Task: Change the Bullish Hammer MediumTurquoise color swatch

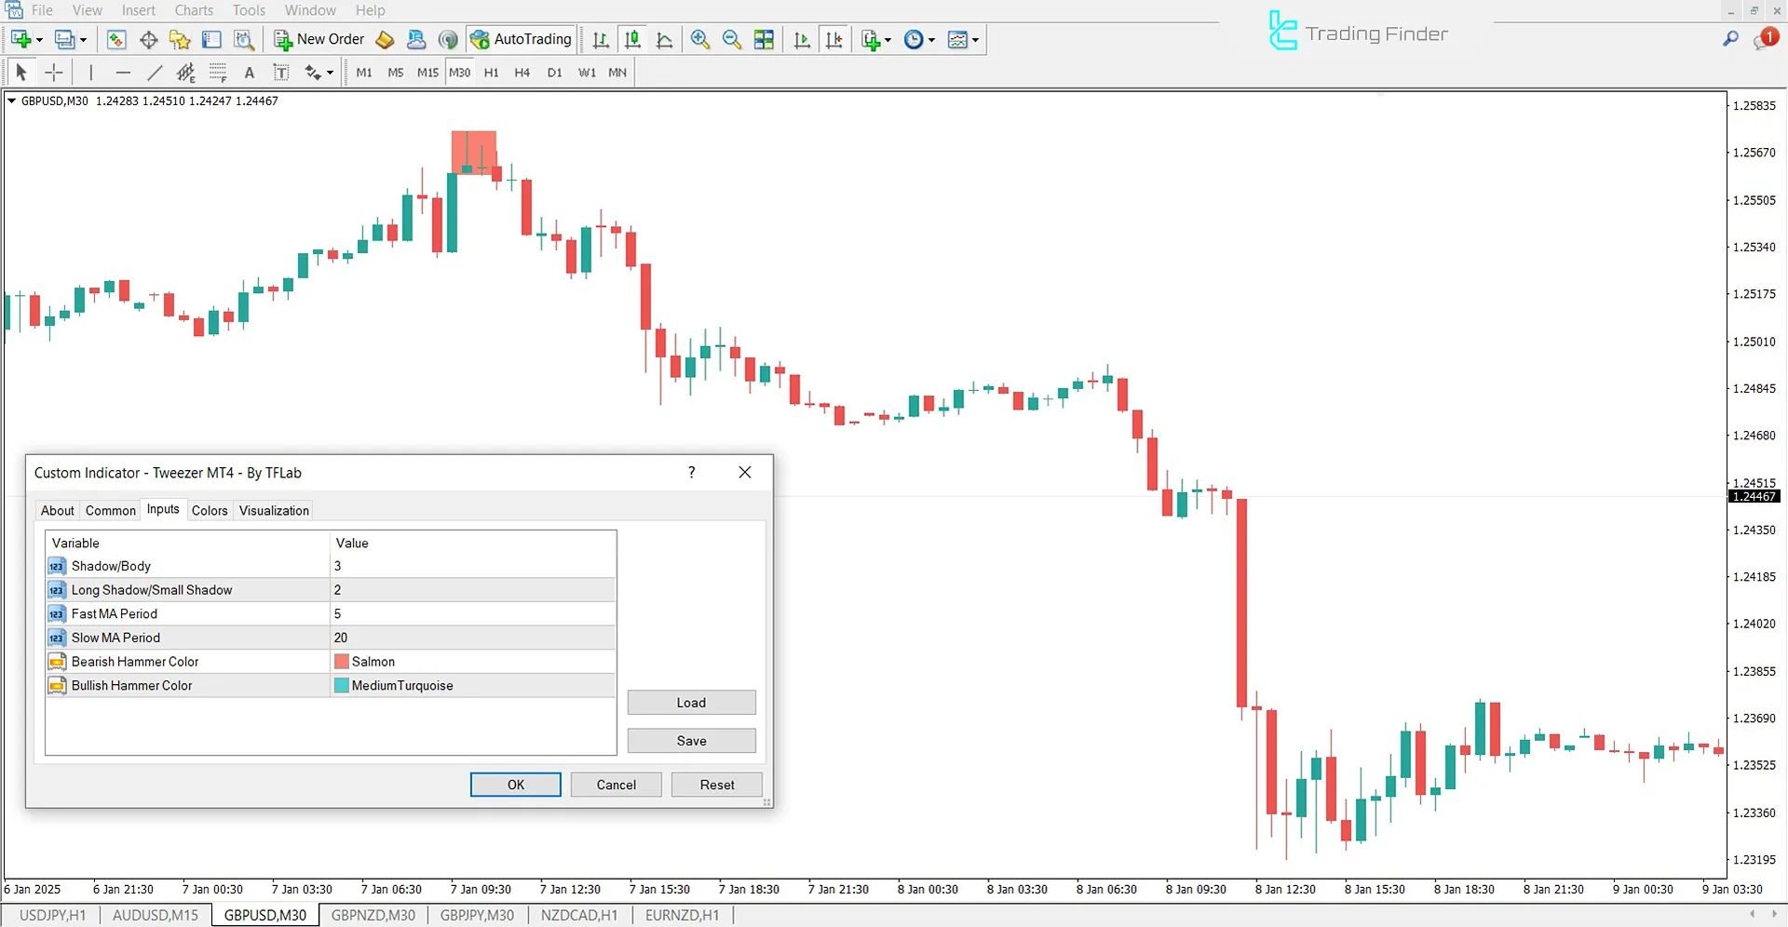Action: pos(342,685)
